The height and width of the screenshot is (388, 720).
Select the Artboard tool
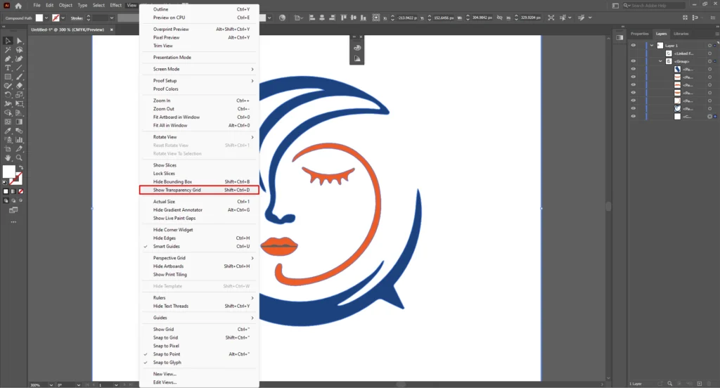click(x=8, y=149)
